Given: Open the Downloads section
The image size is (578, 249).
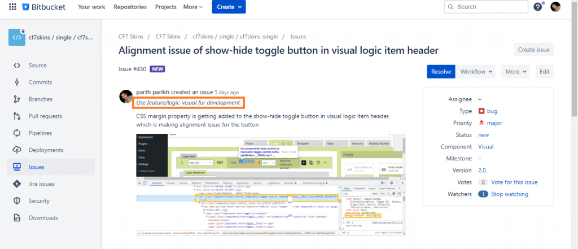Looking at the screenshot, I should click(43, 218).
